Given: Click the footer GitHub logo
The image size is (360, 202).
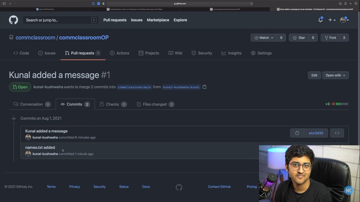Looking at the screenshot, I should (x=179, y=188).
